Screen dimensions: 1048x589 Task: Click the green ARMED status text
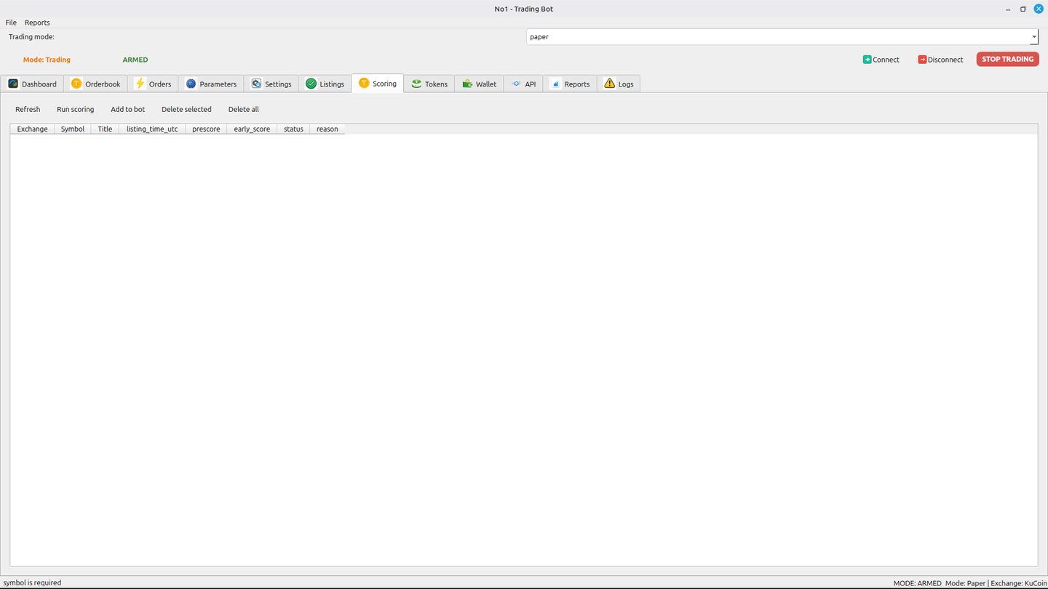click(x=135, y=60)
